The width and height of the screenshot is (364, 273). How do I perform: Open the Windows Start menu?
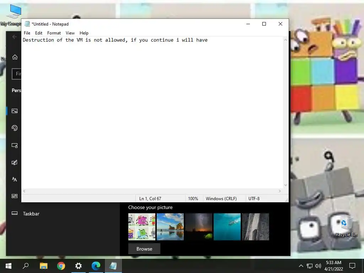click(9, 266)
